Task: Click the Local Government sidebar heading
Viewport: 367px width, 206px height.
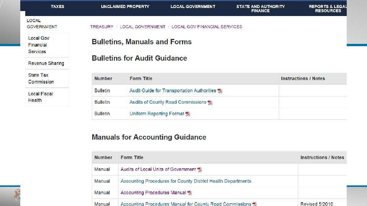Action: [42, 24]
